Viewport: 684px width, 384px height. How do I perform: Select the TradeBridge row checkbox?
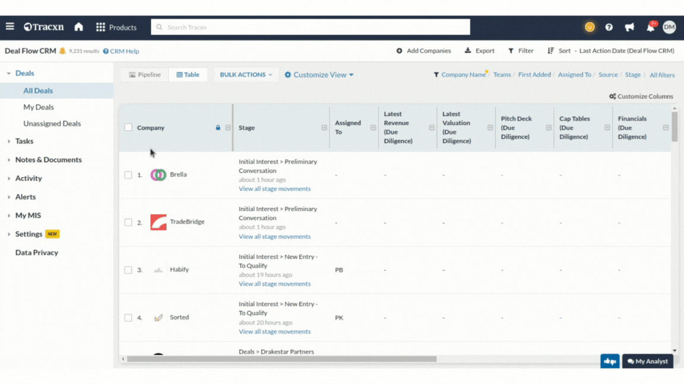pos(128,222)
